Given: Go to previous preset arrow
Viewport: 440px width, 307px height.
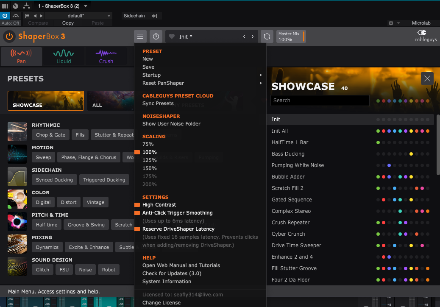Looking at the screenshot, I should coord(244,36).
